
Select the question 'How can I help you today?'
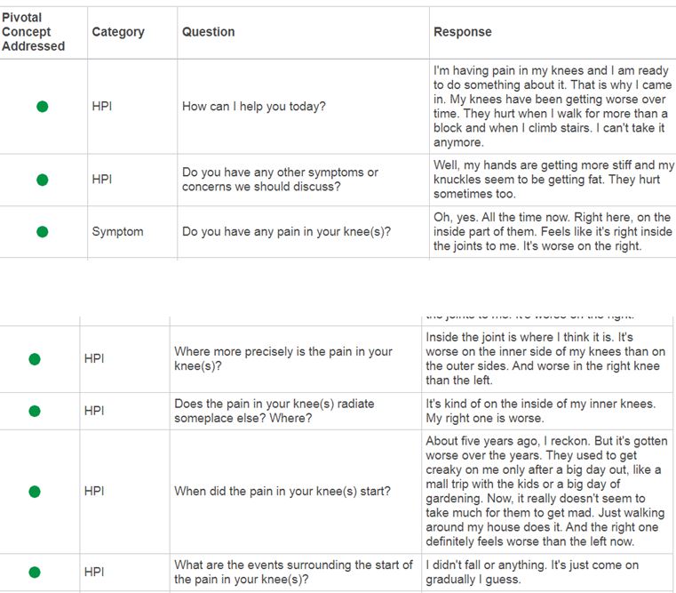coord(254,107)
